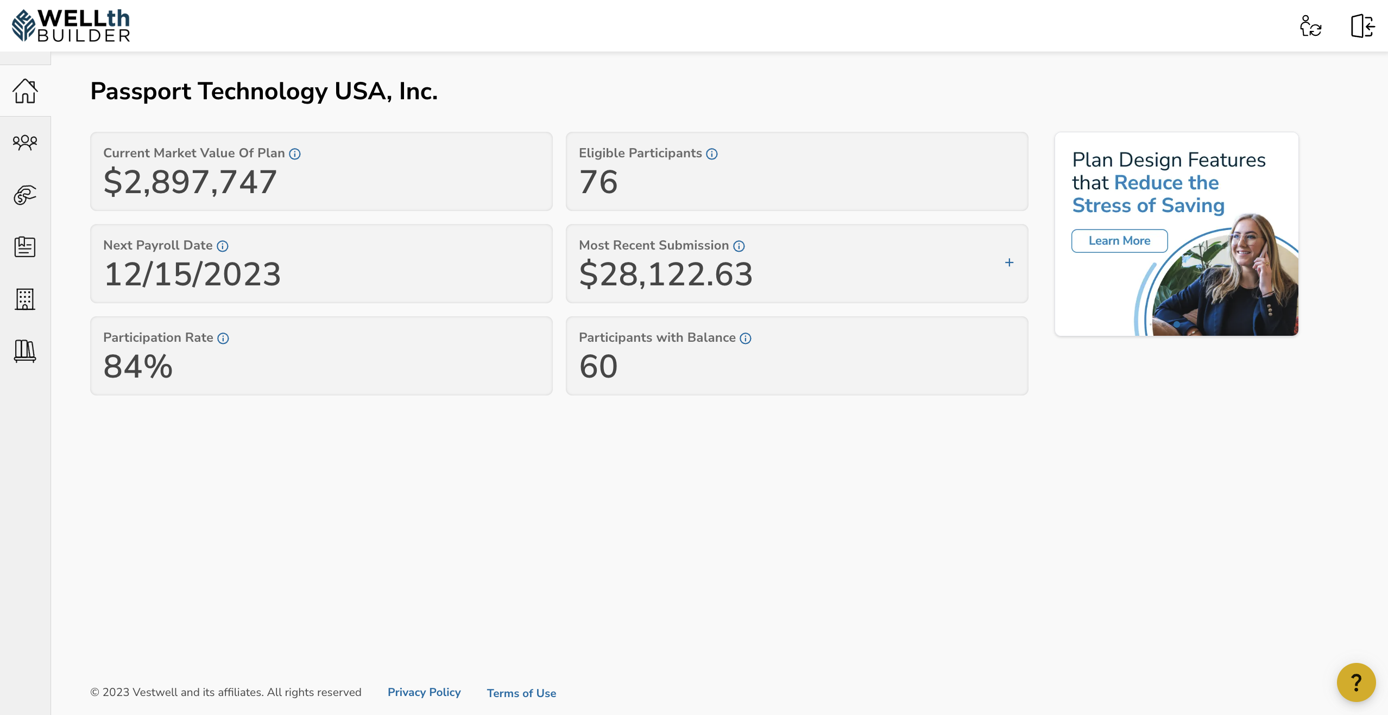Viewport: 1388px width, 715px height.
Task: Open the Home dashboard icon in sidebar
Action: [25, 91]
